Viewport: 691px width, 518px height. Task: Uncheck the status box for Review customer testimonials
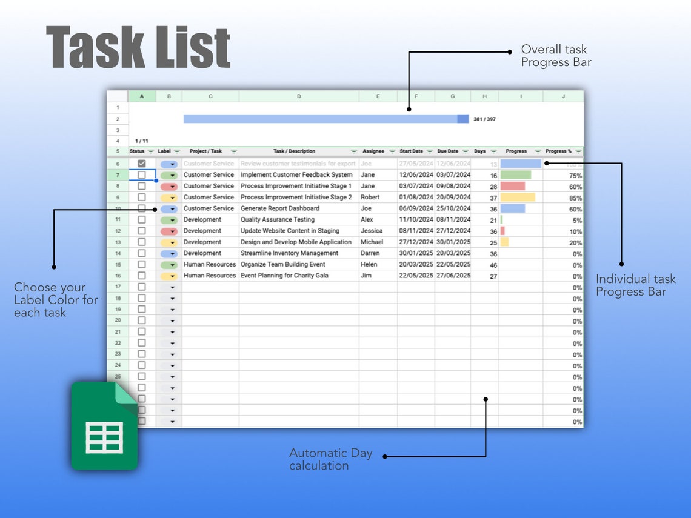[x=141, y=164]
